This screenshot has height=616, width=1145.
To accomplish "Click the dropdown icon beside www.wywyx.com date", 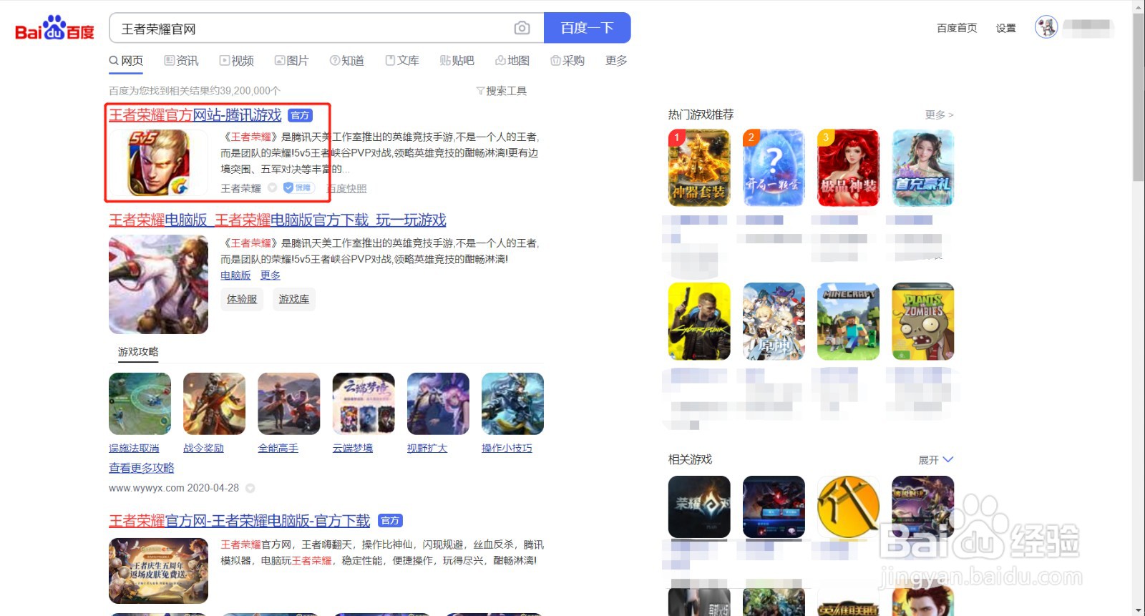I will click(x=250, y=489).
